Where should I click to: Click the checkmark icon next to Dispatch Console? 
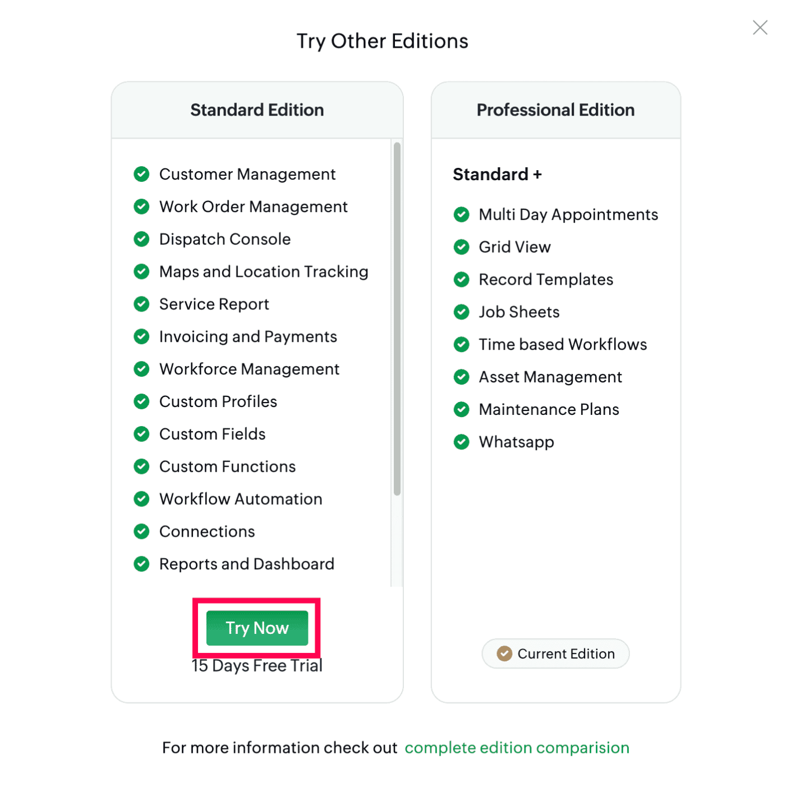click(141, 239)
